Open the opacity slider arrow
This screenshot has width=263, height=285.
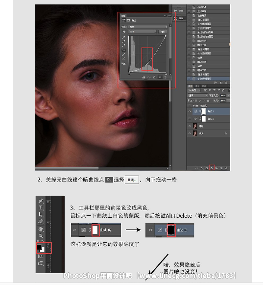228,96
